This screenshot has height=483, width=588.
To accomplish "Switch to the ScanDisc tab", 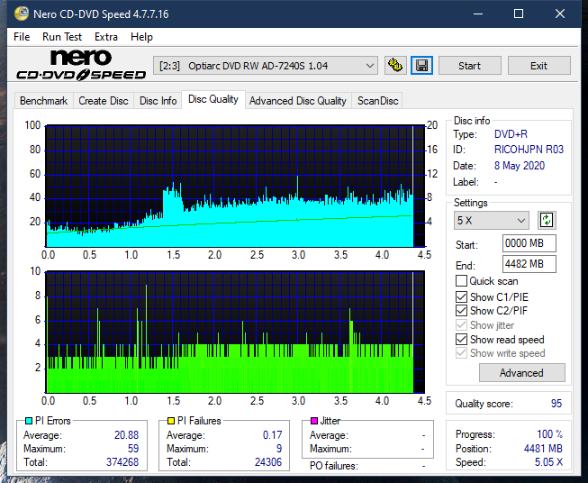I will [x=377, y=101].
